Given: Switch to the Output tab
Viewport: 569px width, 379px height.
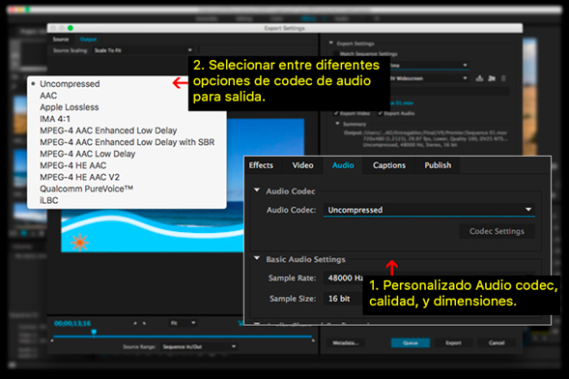Looking at the screenshot, I should 88,40.
